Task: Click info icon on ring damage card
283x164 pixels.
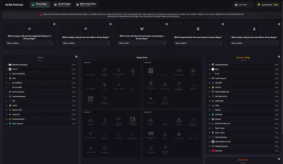Action: click(x=167, y=24)
